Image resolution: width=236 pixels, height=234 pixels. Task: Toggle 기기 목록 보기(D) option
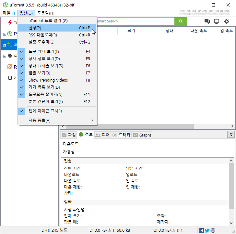pos(57,87)
